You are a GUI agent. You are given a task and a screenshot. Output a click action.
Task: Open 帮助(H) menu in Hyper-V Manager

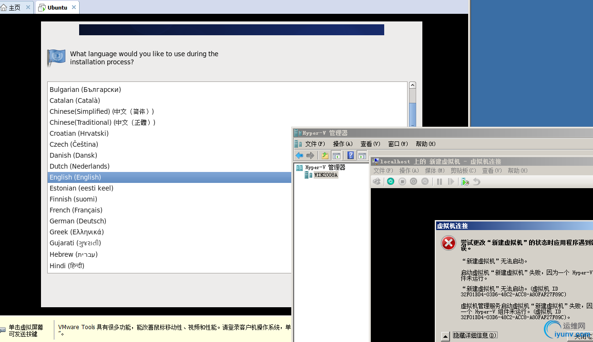pyautogui.click(x=426, y=144)
